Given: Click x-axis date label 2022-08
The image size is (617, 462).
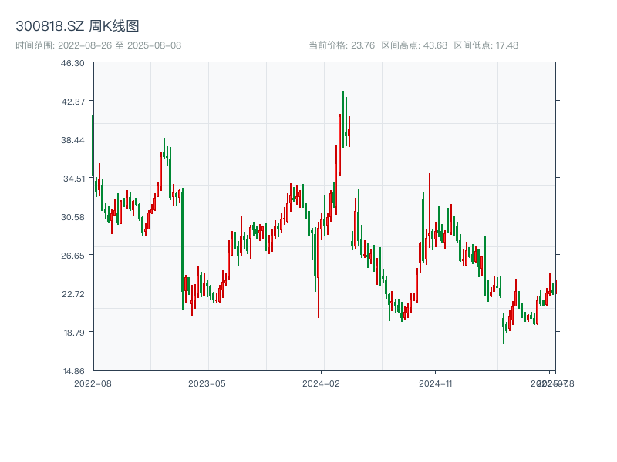Looking at the screenshot, I should point(93,383).
